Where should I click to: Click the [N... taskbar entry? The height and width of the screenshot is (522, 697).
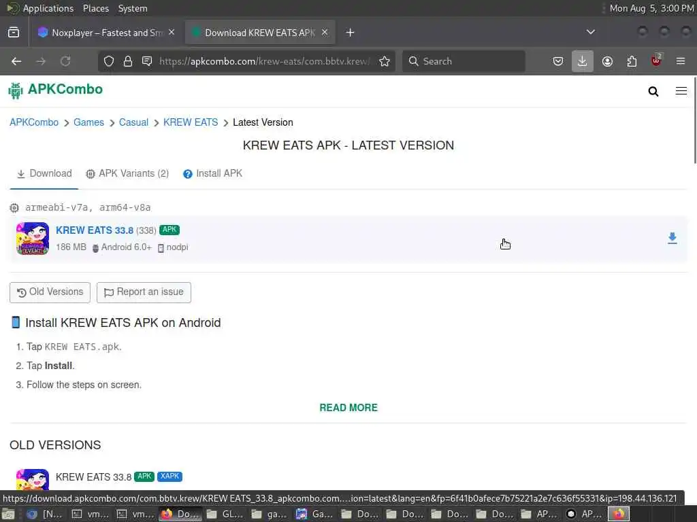46,515
